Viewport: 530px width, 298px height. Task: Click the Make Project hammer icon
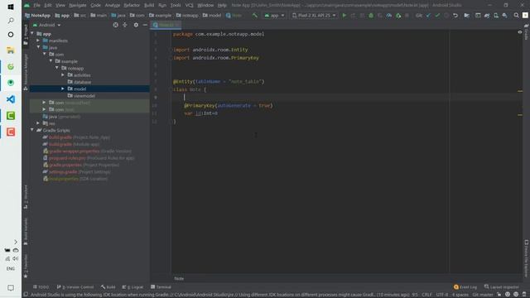point(255,16)
